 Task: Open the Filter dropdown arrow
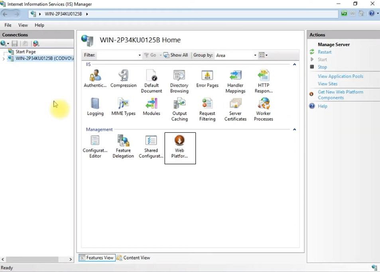point(140,55)
